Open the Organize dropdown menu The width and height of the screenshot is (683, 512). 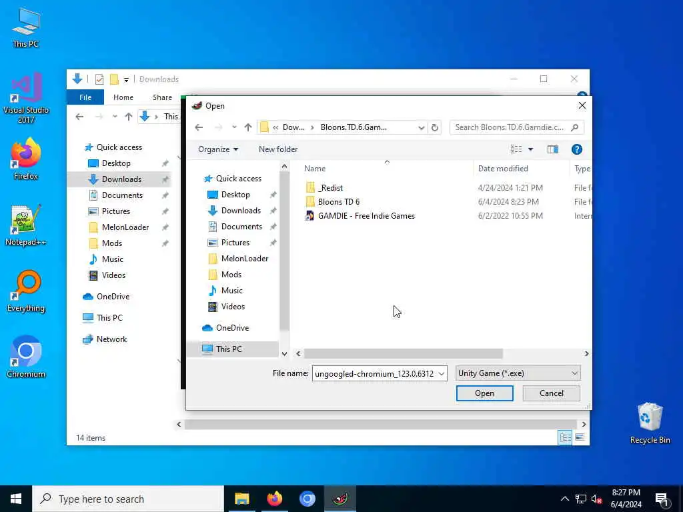[218, 149]
